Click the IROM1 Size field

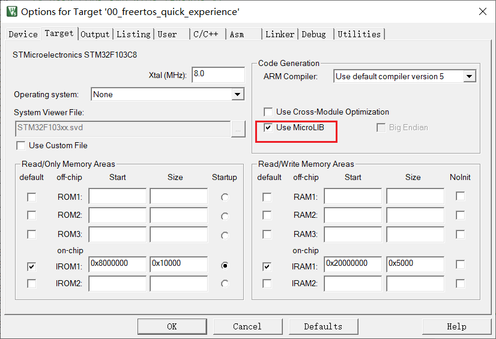[179, 264]
